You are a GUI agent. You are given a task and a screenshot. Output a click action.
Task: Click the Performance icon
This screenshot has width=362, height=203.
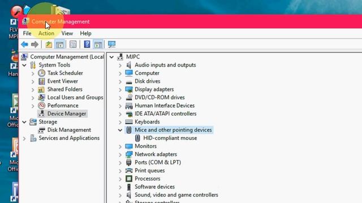click(41, 105)
